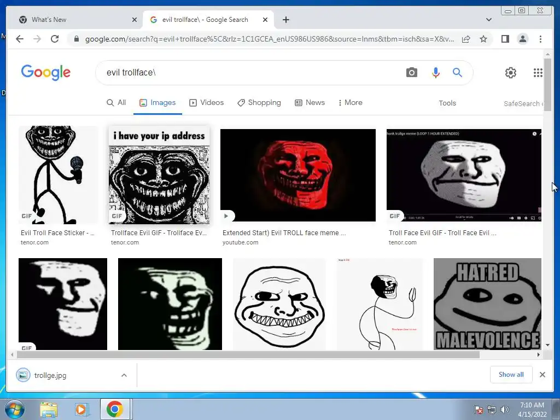Submit search with magnifier icon

pos(457,73)
